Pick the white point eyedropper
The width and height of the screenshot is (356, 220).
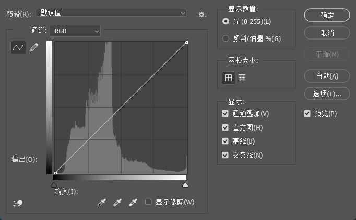pyautogui.click(x=133, y=202)
